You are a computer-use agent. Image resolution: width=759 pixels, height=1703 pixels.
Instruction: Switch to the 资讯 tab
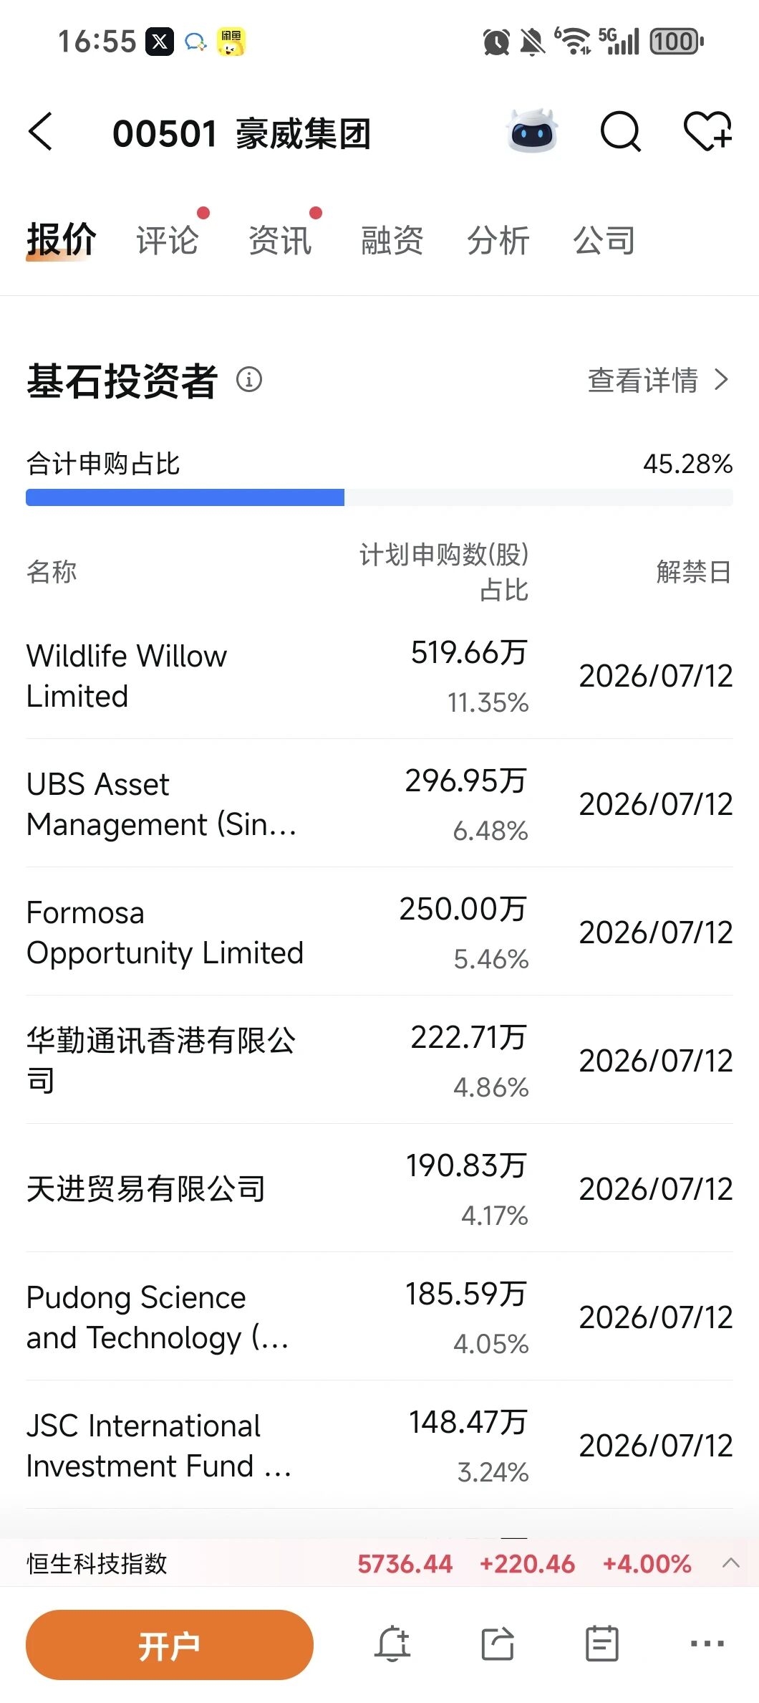[x=280, y=240]
